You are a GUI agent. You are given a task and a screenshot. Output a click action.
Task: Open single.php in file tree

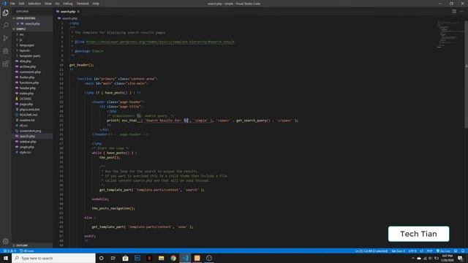point(27,147)
